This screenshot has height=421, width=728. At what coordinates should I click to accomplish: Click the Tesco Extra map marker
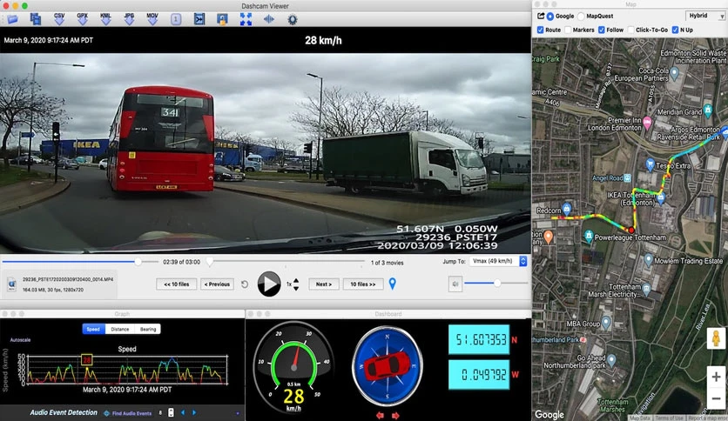coord(650,164)
